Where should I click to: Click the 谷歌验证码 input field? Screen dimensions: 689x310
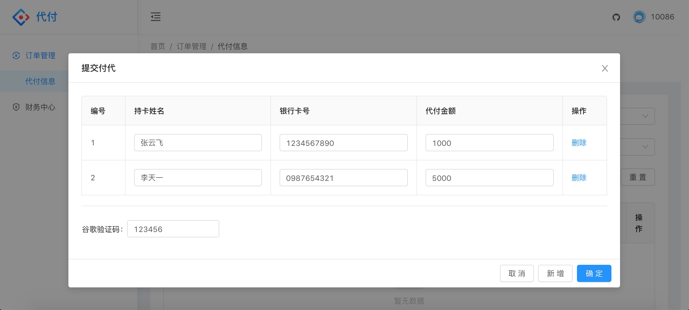173,229
